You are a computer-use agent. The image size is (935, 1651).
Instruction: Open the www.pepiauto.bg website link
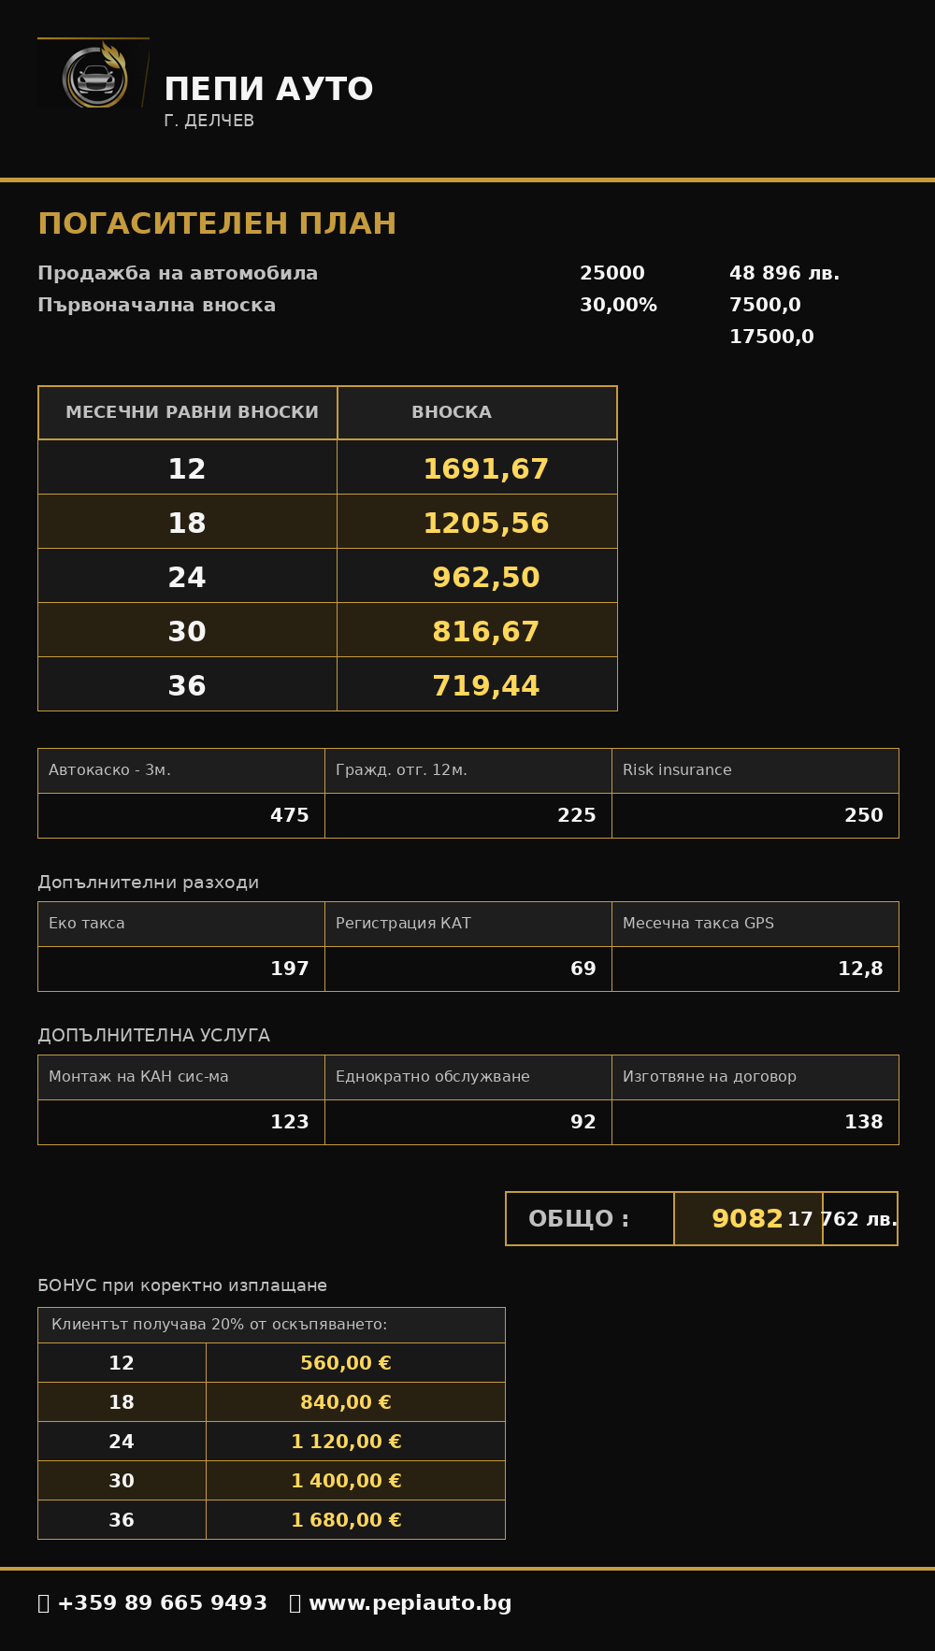pos(410,1603)
